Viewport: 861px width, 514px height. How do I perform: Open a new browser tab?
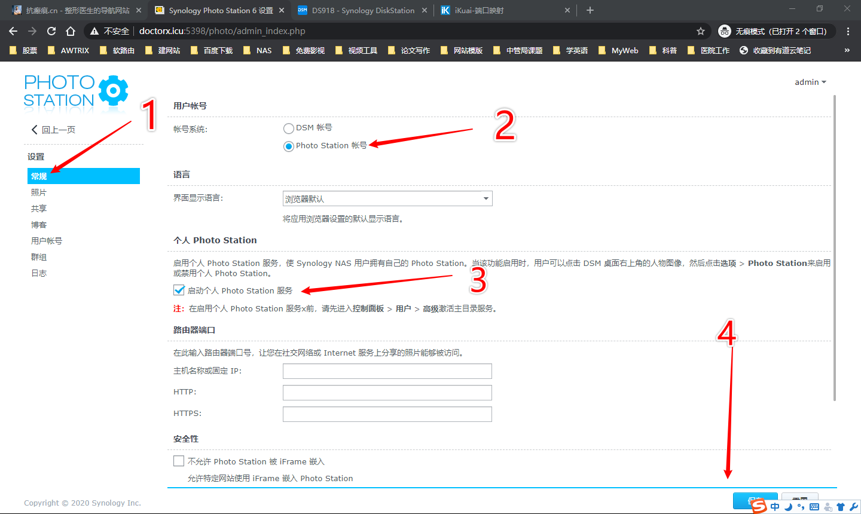point(590,10)
